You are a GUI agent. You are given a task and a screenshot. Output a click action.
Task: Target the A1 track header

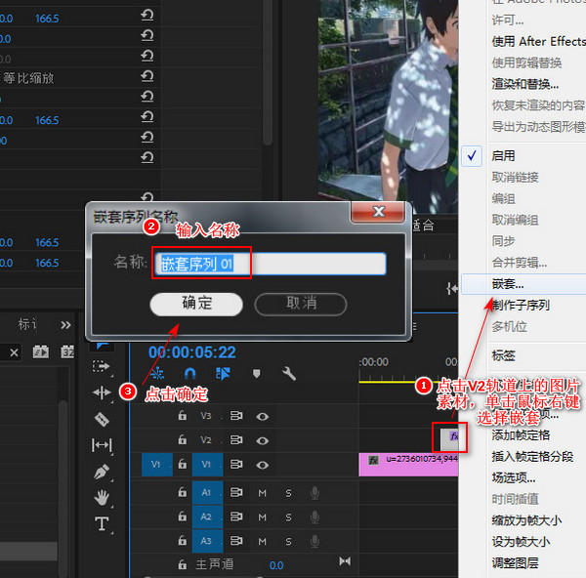(x=207, y=493)
